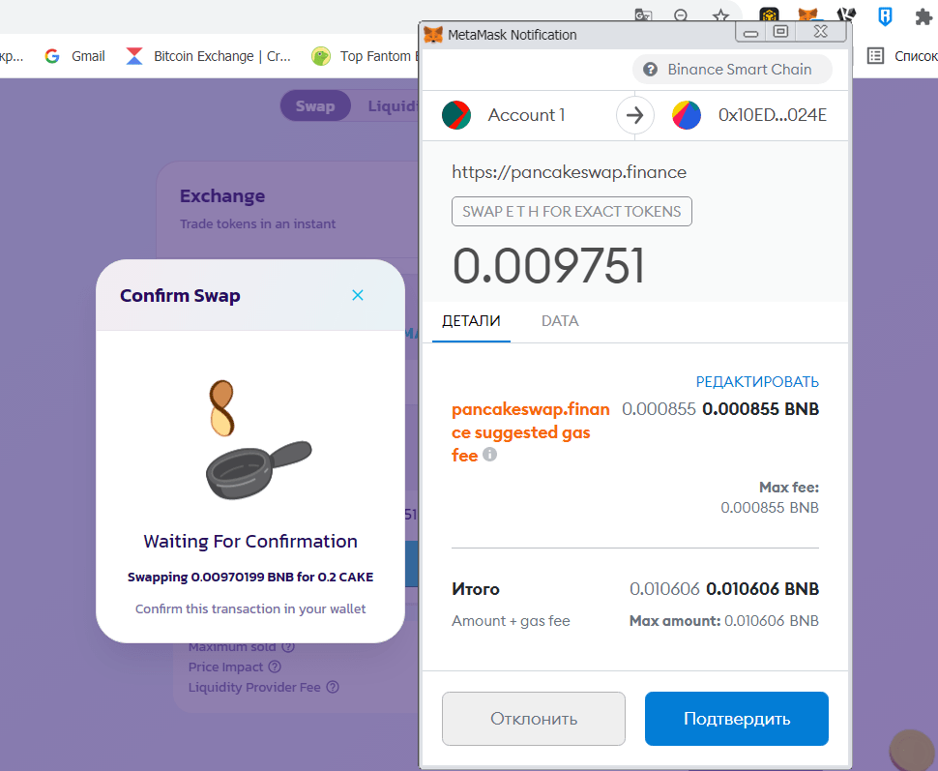Screen dimensions: 938x771
Task: Click the gas fee info icon
Action: click(490, 454)
